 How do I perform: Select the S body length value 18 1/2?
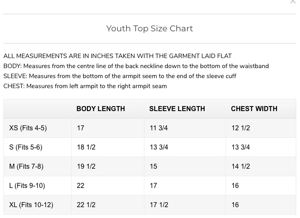pyautogui.click(x=86, y=147)
